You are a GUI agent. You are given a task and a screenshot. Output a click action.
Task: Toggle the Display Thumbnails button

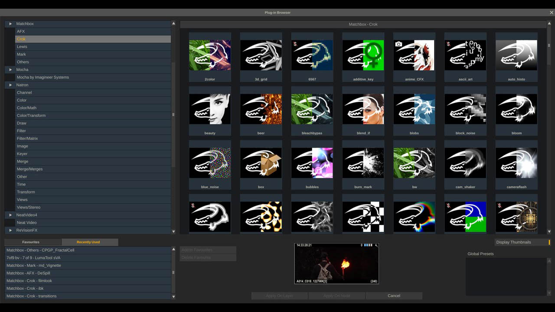pos(522,242)
